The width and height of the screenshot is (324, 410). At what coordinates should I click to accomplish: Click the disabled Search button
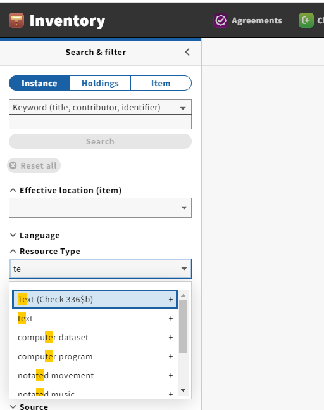point(100,141)
